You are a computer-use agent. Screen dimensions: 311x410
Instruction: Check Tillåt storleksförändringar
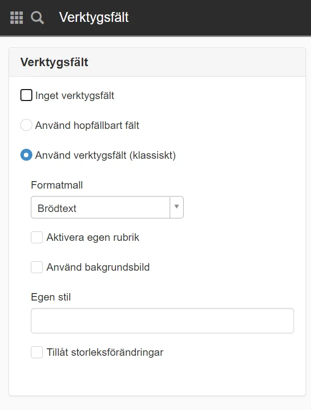coord(37,352)
